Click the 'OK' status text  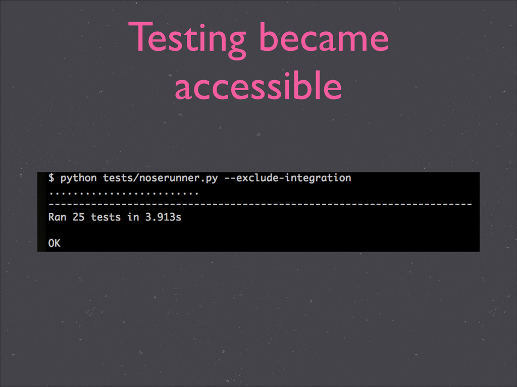(55, 243)
